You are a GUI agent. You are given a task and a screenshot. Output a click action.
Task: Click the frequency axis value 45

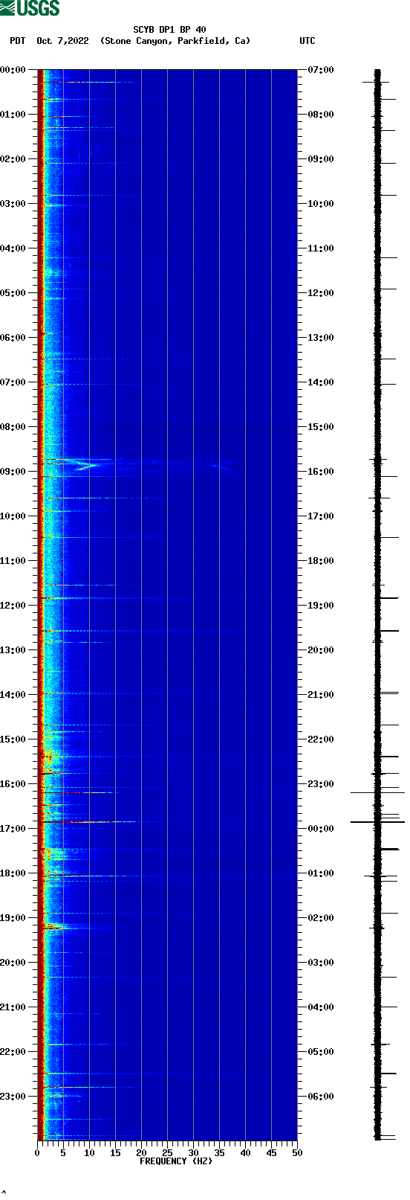click(x=271, y=1153)
